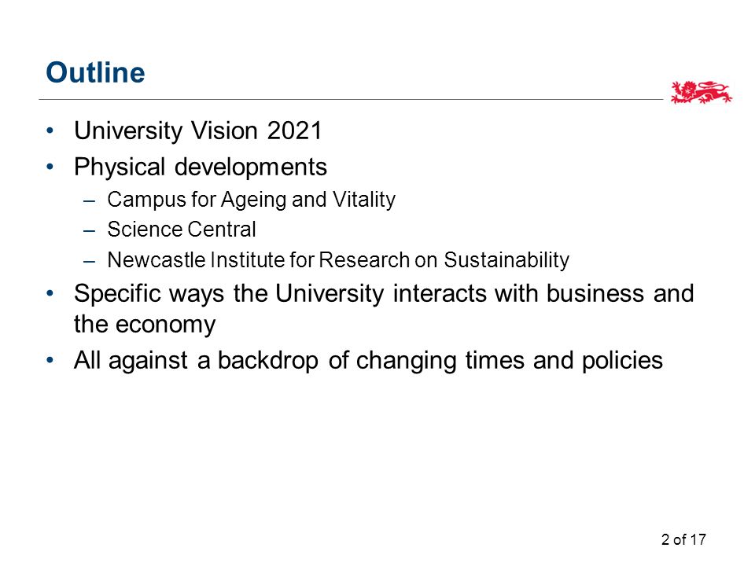The height and width of the screenshot is (566, 755).
Task: Click the bullet dot before Physical developments
Action: click(50, 167)
